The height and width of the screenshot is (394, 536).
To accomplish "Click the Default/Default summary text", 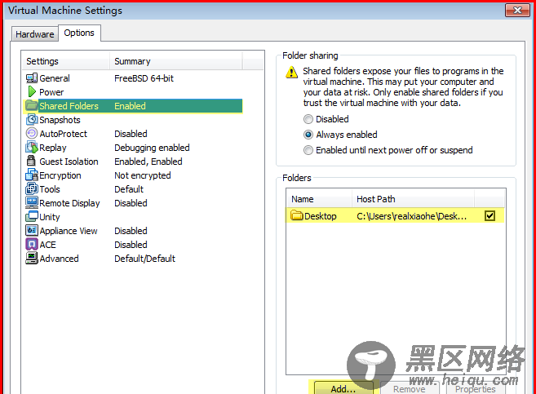I will tap(144, 259).
